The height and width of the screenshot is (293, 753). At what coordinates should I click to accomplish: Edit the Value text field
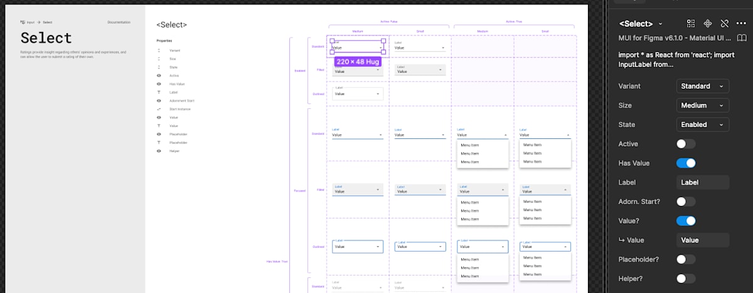click(x=703, y=240)
